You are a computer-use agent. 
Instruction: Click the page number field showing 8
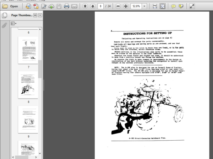100,6
